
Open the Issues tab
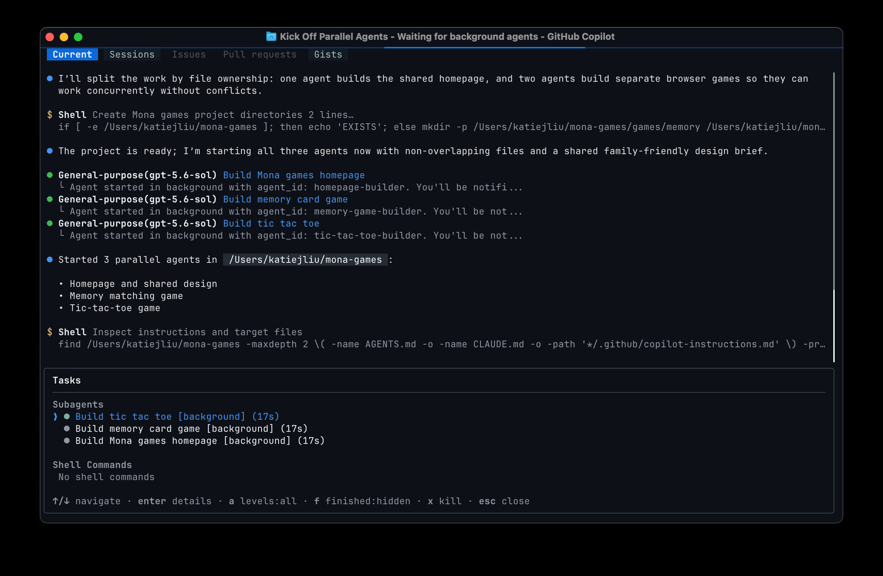189,54
